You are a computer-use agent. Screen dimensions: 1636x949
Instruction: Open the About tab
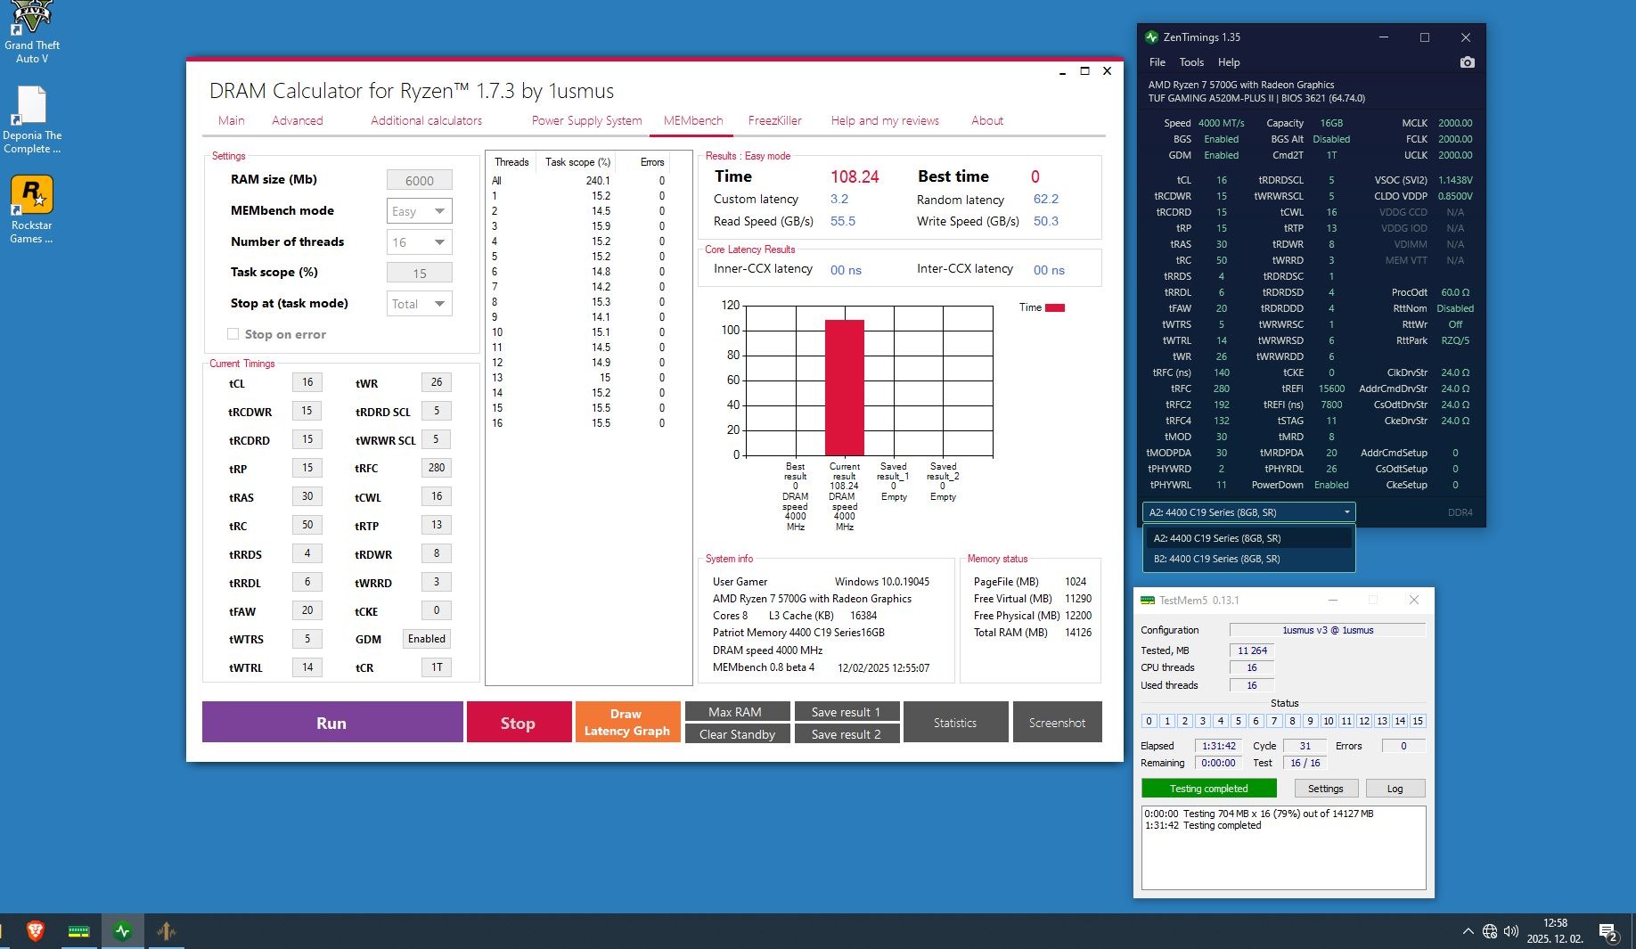(x=987, y=120)
